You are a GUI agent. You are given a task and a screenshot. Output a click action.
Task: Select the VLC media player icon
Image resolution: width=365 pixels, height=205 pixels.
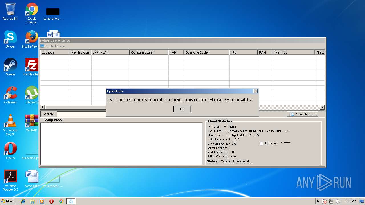coord(10,125)
